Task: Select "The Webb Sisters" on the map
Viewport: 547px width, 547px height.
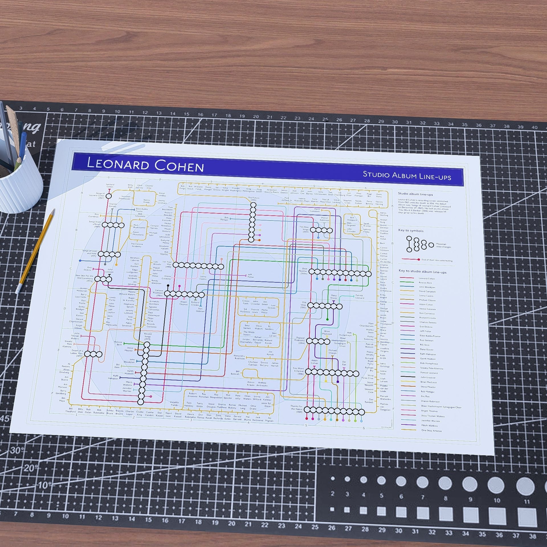Action: click(x=249, y=333)
